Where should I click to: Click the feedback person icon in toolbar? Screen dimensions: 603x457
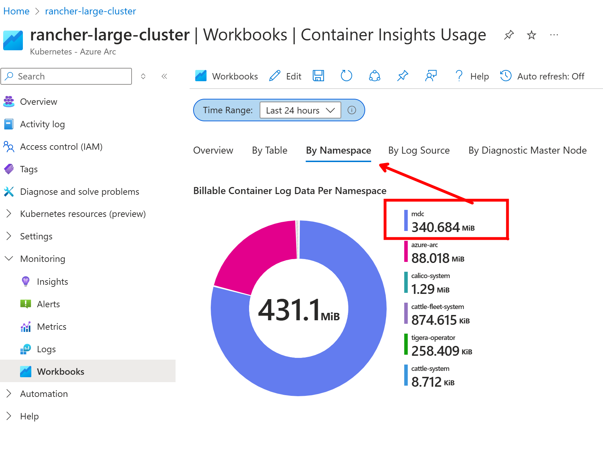(431, 76)
